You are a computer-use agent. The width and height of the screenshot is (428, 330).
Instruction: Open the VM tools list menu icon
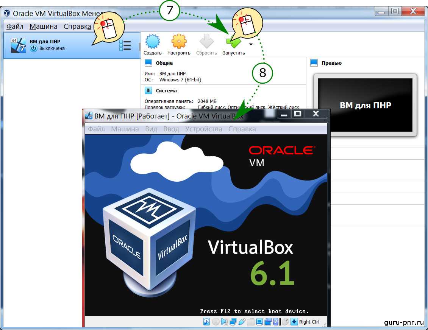pyautogui.click(x=125, y=45)
